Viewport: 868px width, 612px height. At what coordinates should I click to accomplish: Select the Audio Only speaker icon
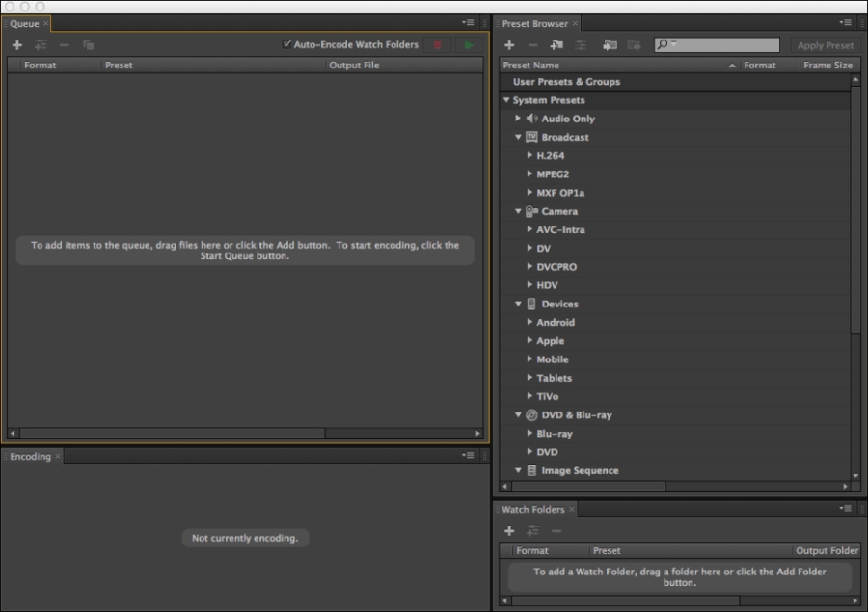pos(531,118)
